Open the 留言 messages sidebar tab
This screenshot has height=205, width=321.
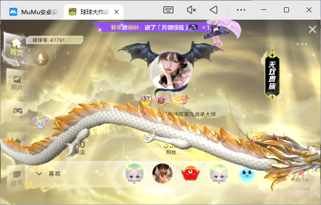coord(17,178)
